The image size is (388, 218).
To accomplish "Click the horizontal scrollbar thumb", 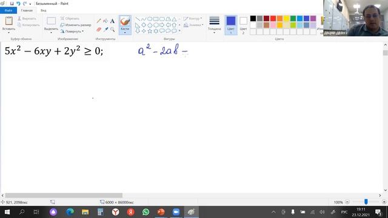I will point(64,195).
